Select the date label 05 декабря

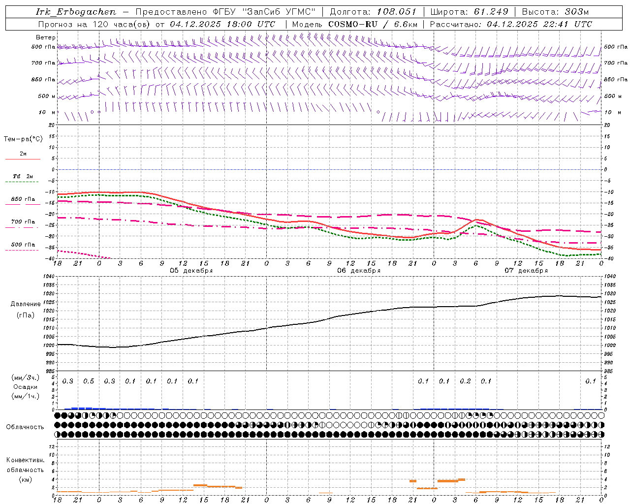click(x=191, y=271)
